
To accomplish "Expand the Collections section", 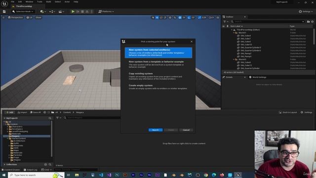I will pyautogui.click(x=4, y=165).
